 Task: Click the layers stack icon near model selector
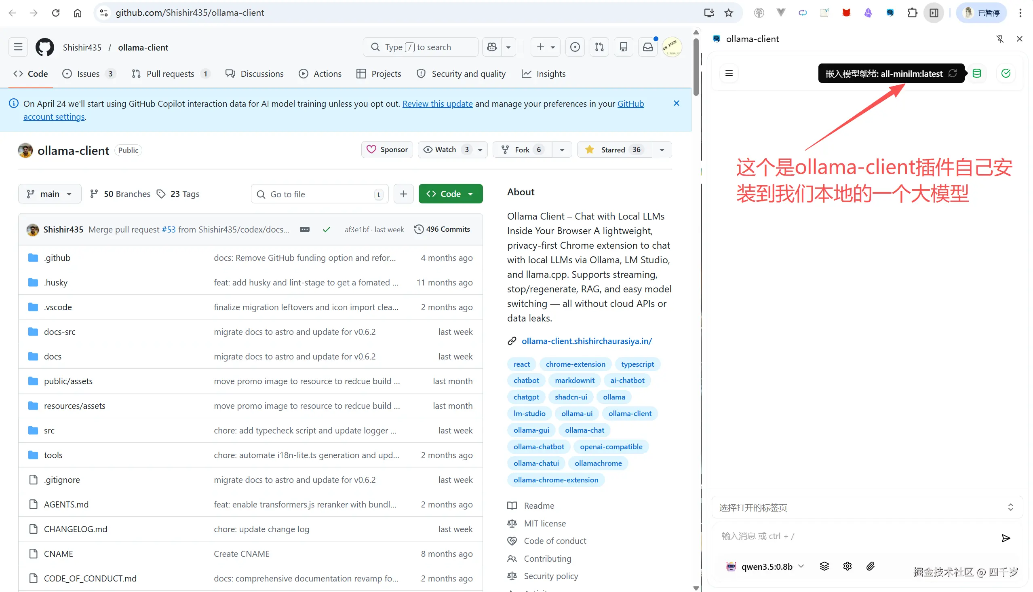[824, 566]
